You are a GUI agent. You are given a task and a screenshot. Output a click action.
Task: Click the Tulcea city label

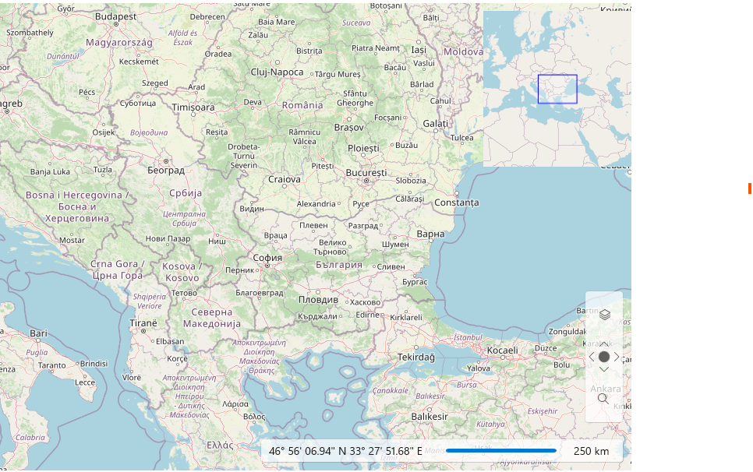462,138
